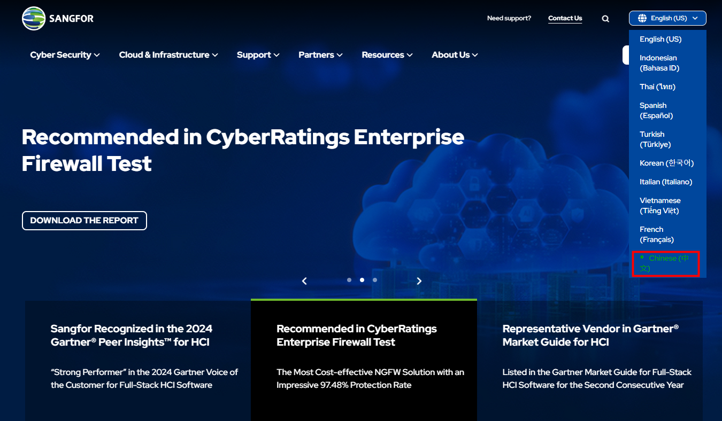The height and width of the screenshot is (421, 722).
Task: Select the first carousel dot
Action: [x=349, y=280]
